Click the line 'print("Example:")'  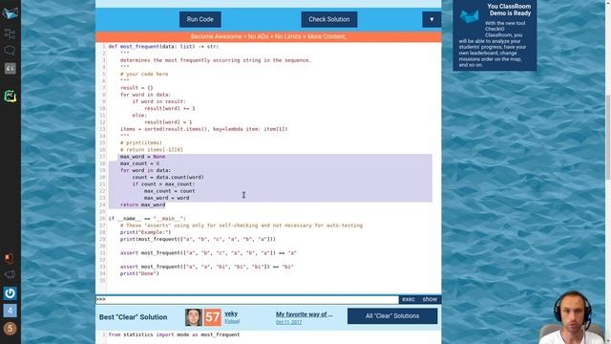pyautogui.click(x=145, y=232)
